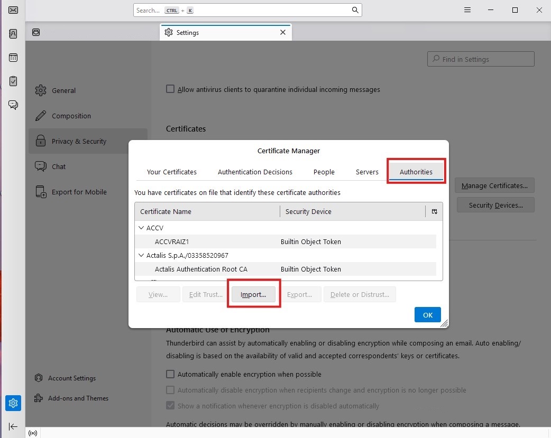Click the General gear icon
This screenshot has width=551, height=438.
pyautogui.click(x=41, y=90)
